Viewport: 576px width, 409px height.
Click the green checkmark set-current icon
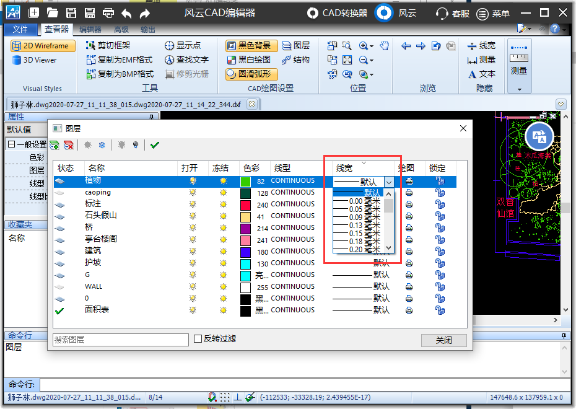click(154, 145)
